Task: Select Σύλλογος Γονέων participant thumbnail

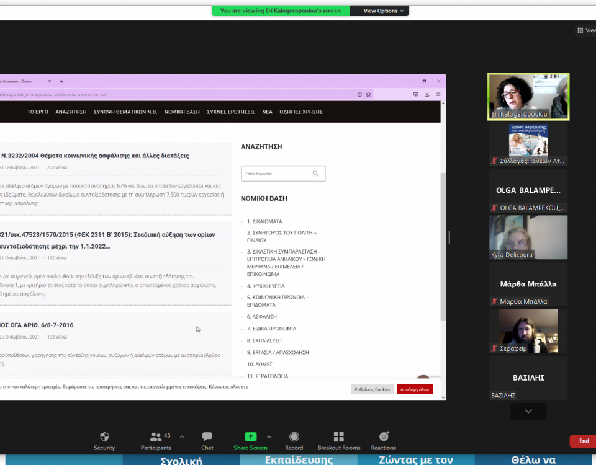Action: point(528,144)
